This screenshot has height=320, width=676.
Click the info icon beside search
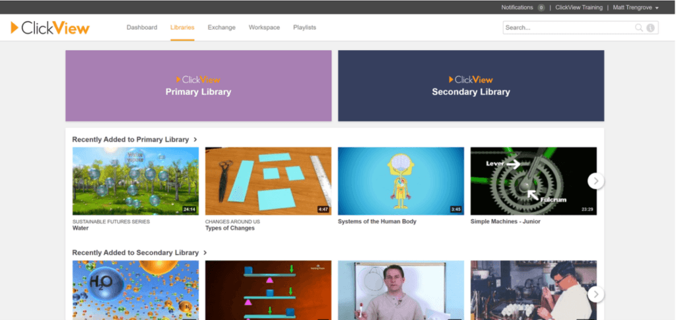point(650,28)
